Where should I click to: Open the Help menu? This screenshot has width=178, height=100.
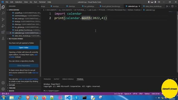coord(49,2)
